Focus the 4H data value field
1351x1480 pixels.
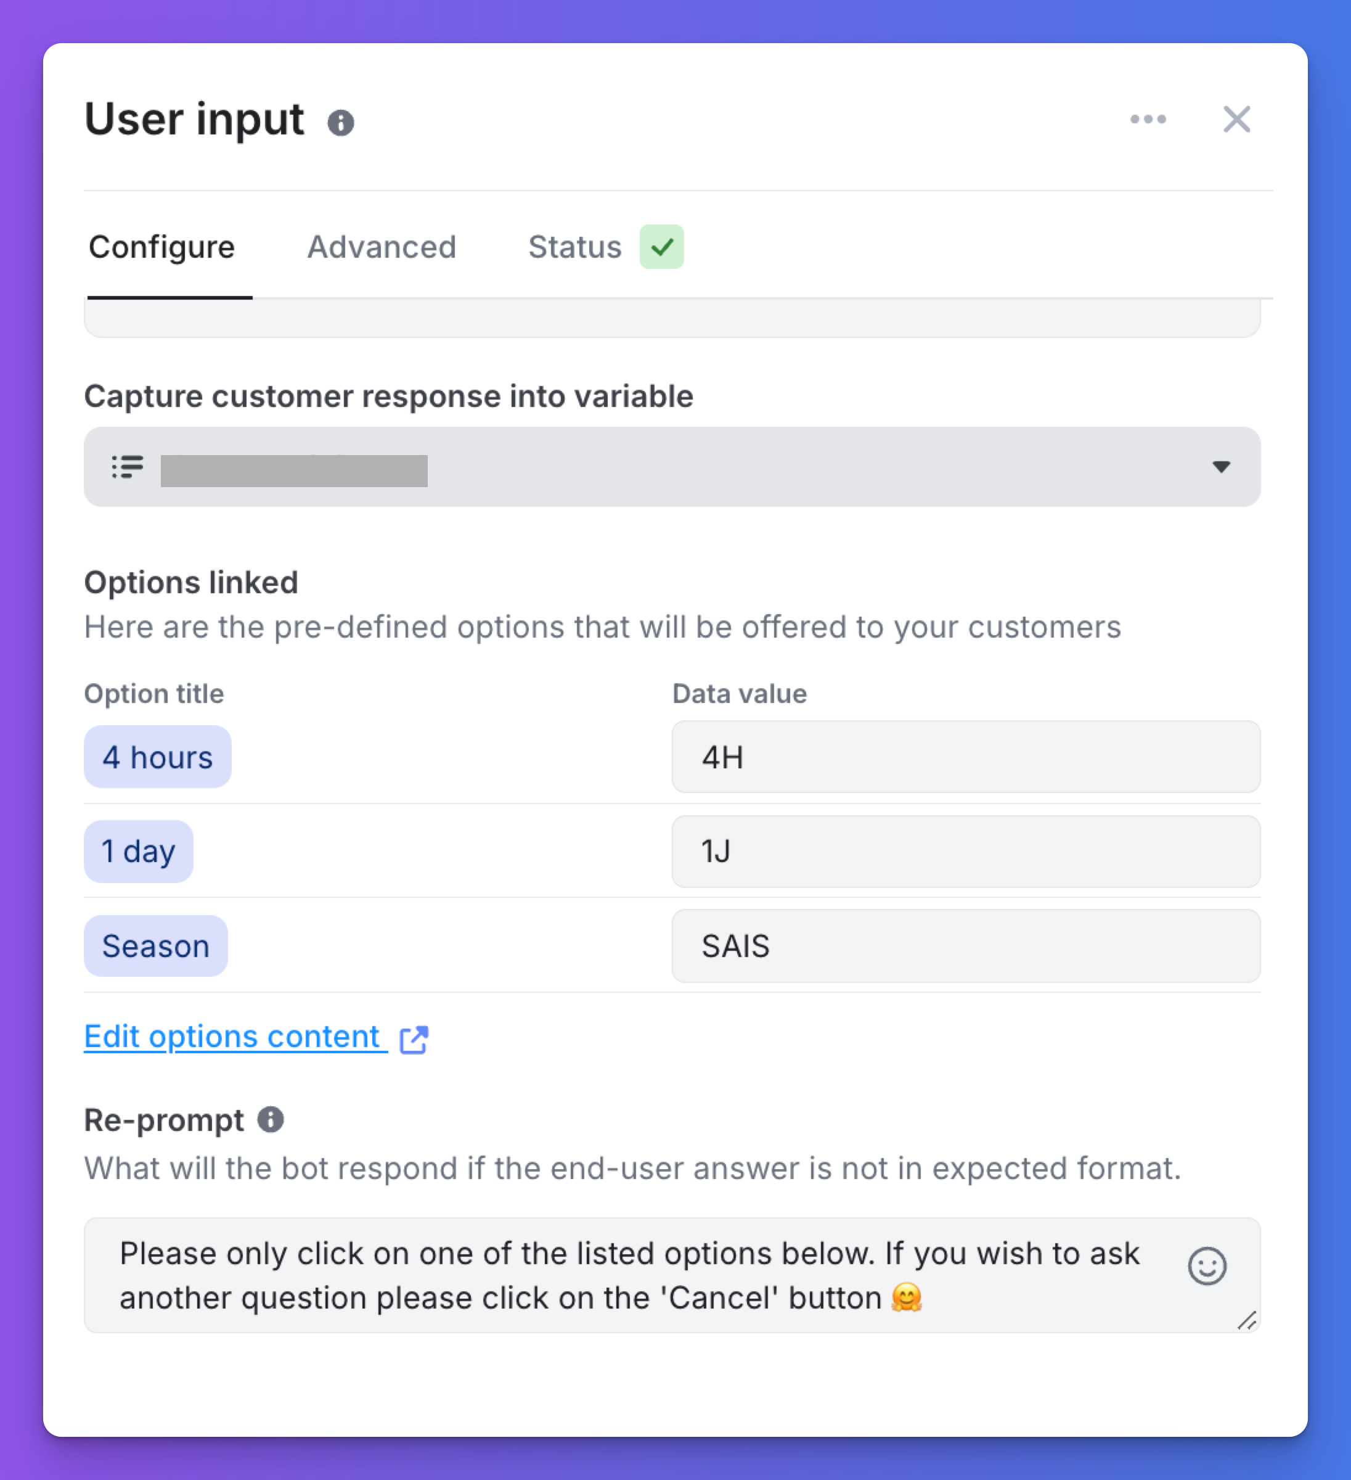966,757
